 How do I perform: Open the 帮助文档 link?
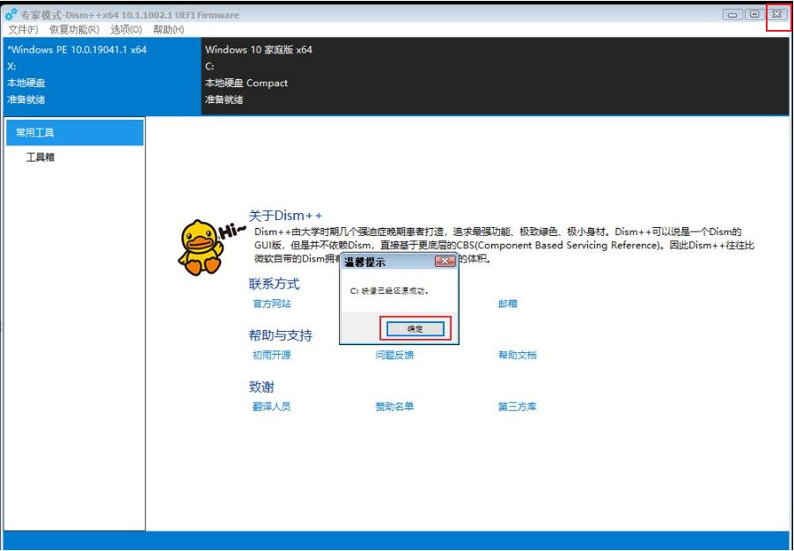tap(517, 356)
